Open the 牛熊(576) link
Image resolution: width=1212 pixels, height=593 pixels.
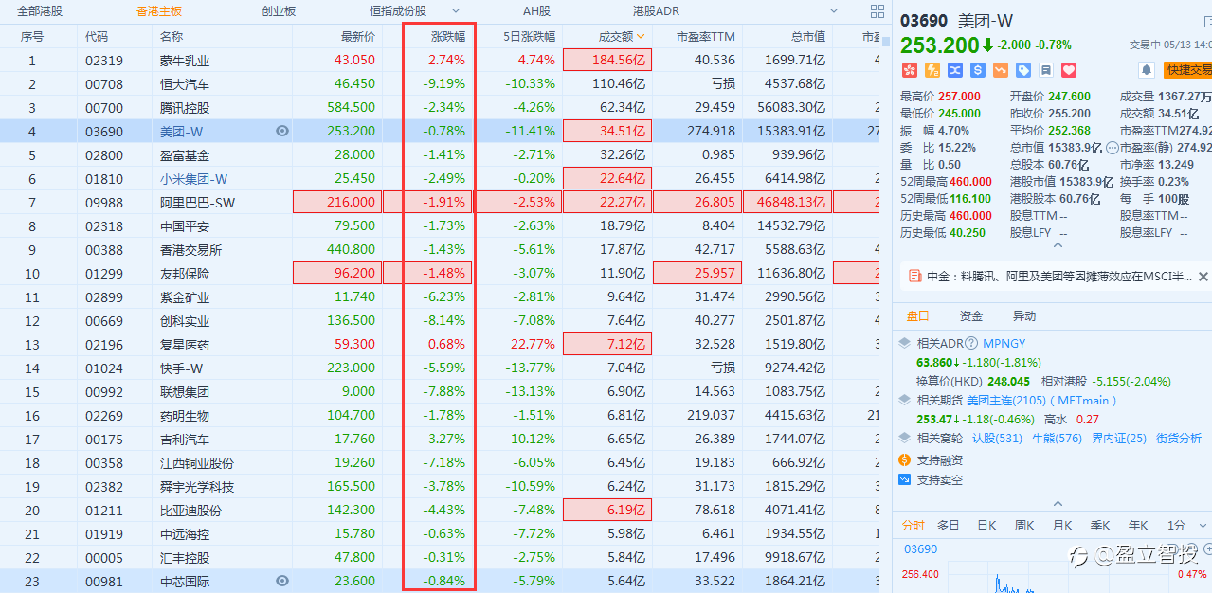pos(1057,438)
